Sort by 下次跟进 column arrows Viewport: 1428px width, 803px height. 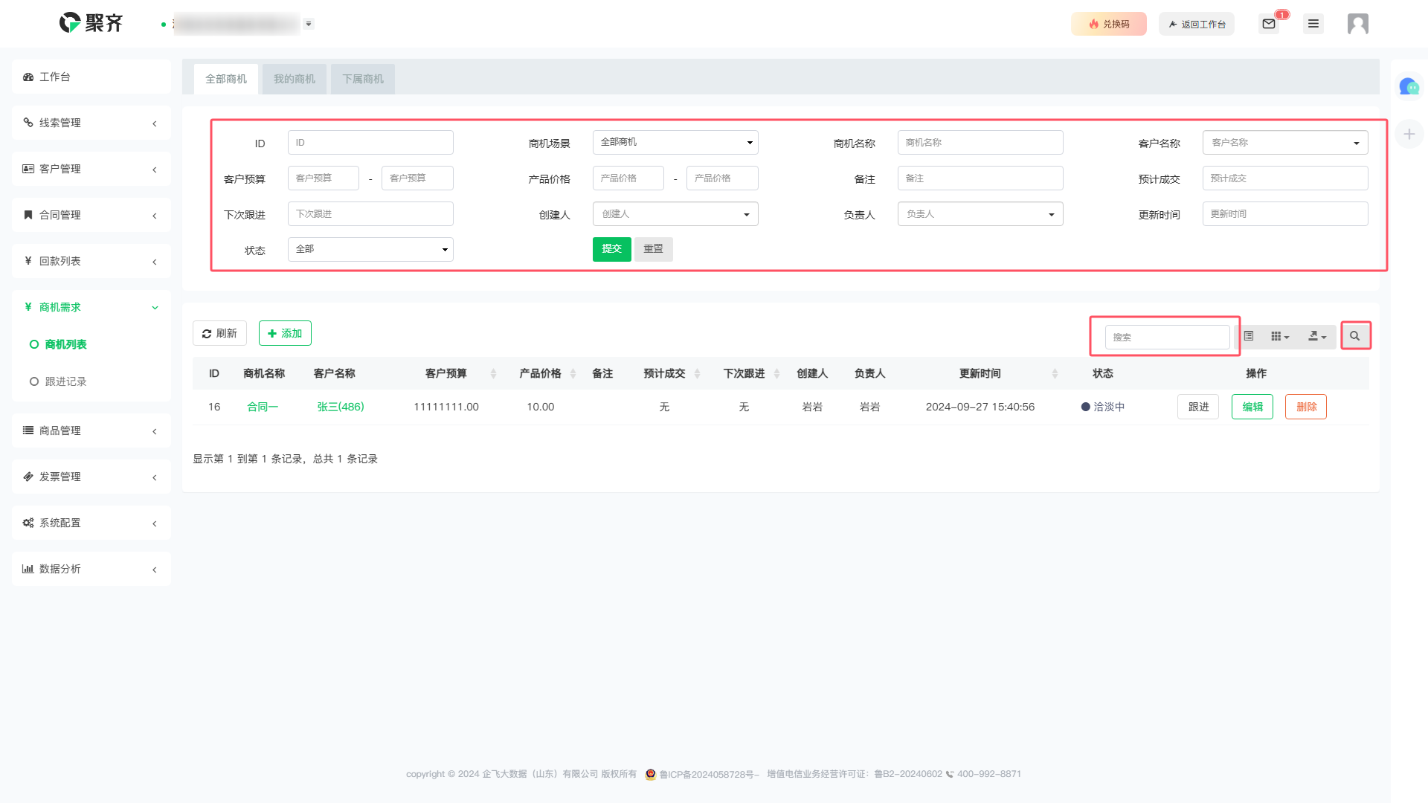[x=776, y=374]
